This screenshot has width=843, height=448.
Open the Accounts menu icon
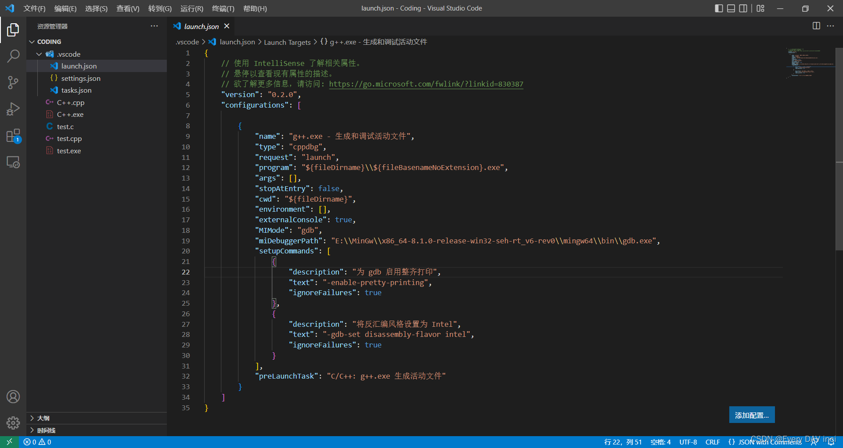(x=13, y=397)
